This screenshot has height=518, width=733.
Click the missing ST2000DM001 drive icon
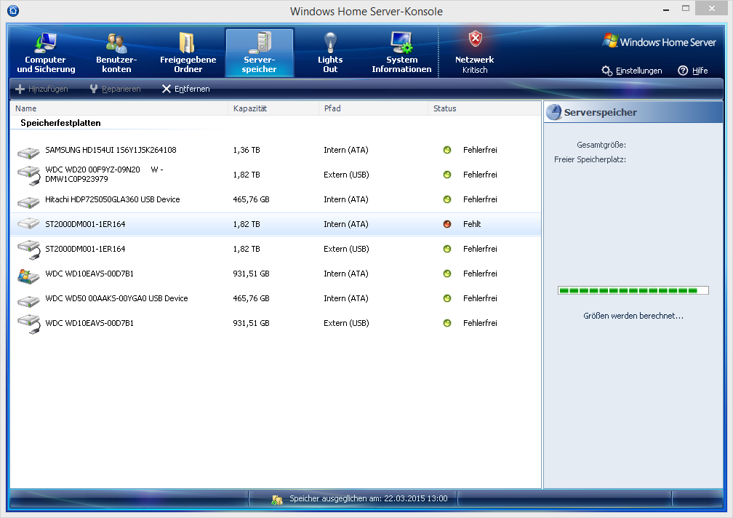(x=28, y=223)
